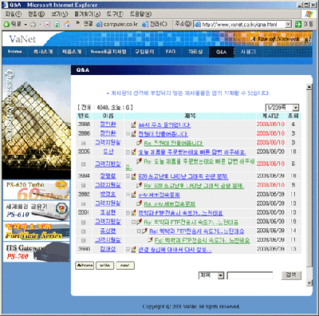This screenshot has width=319, height=316.
Task: Click the red Stop icon in the toolbar
Action: pyautogui.click(x=47, y=25)
